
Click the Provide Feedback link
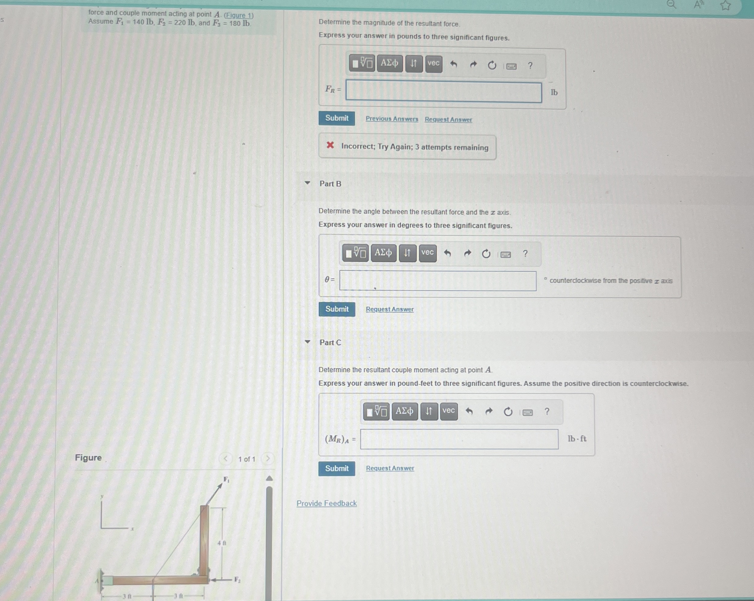[326, 503]
